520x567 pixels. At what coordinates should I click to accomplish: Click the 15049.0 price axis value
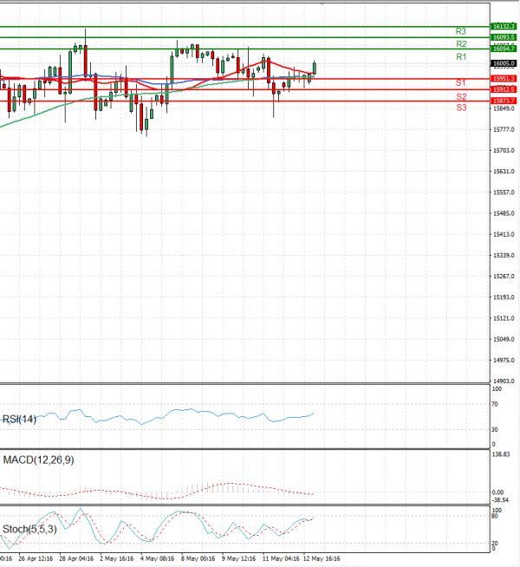[504, 339]
